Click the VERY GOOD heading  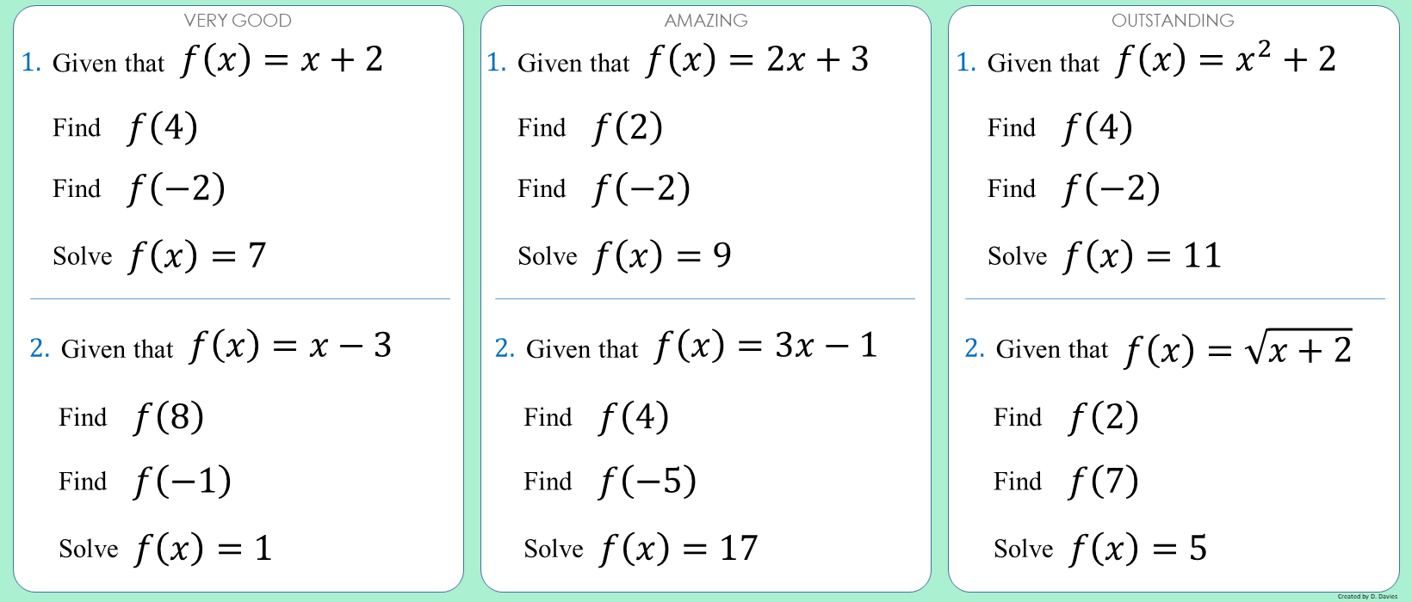tap(238, 21)
